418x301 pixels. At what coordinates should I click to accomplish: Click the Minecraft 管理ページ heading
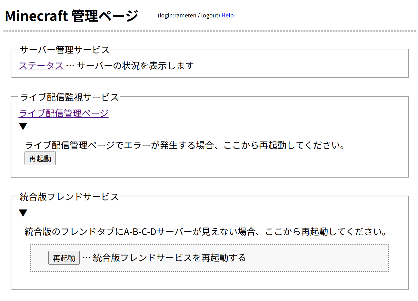point(72,15)
